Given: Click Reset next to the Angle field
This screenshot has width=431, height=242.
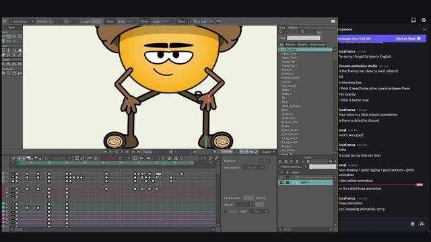Looking at the screenshot, I should [x=181, y=22].
